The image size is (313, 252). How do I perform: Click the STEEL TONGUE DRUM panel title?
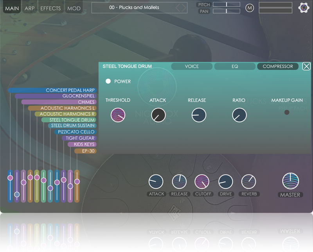click(x=127, y=66)
